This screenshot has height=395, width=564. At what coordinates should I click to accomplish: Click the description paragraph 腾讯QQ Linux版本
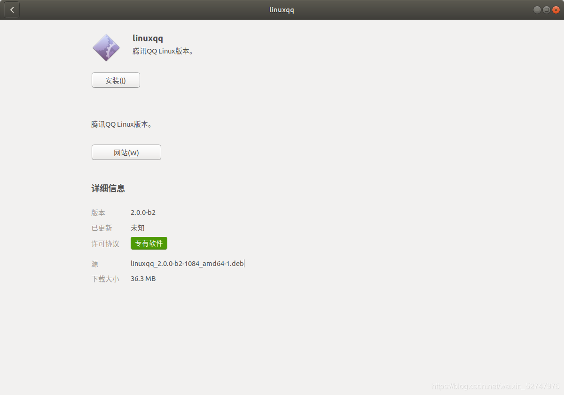[x=122, y=125]
